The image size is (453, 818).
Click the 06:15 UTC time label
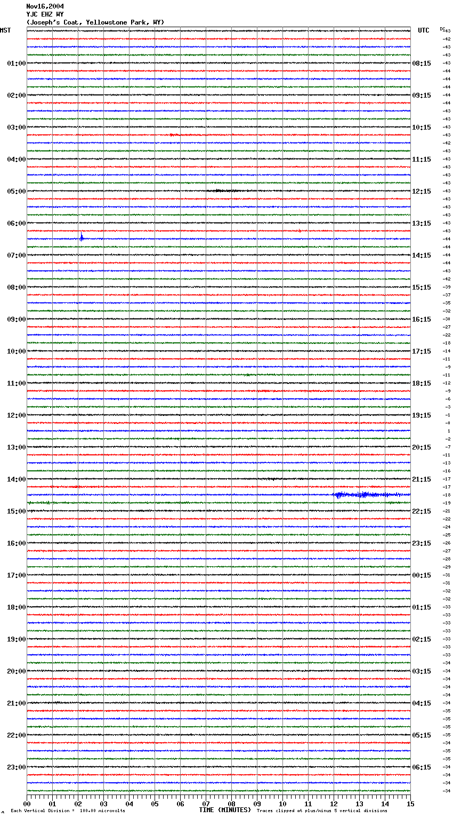(422, 767)
